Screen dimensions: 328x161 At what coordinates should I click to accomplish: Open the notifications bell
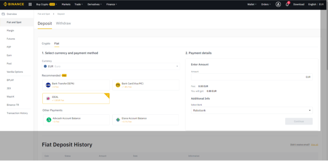[287, 4]
